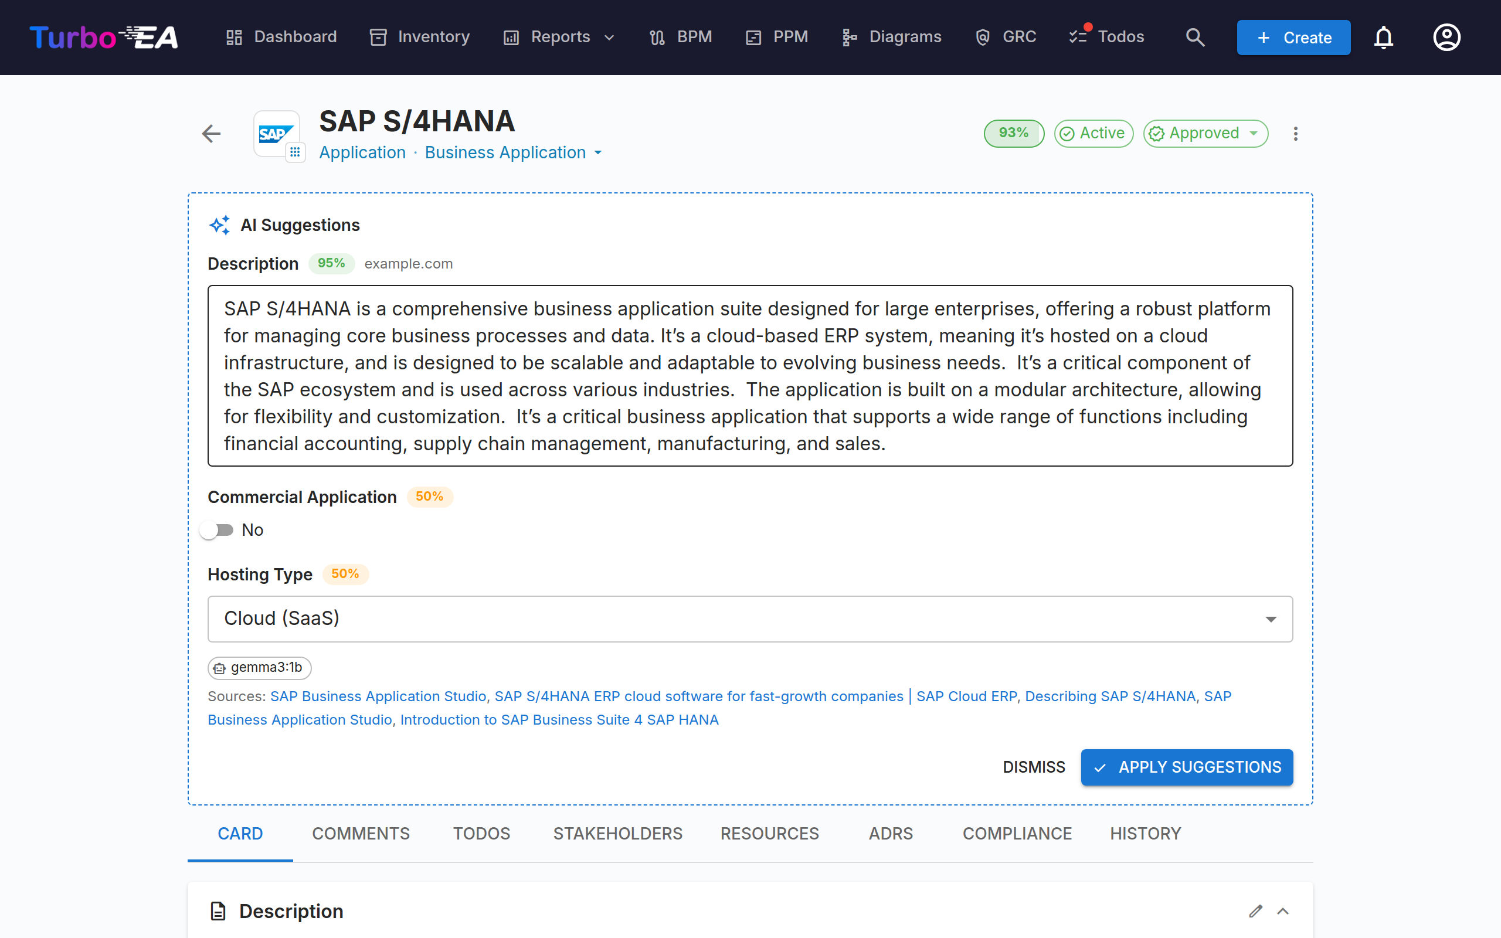Open the Hosting Type dropdown

coord(750,618)
